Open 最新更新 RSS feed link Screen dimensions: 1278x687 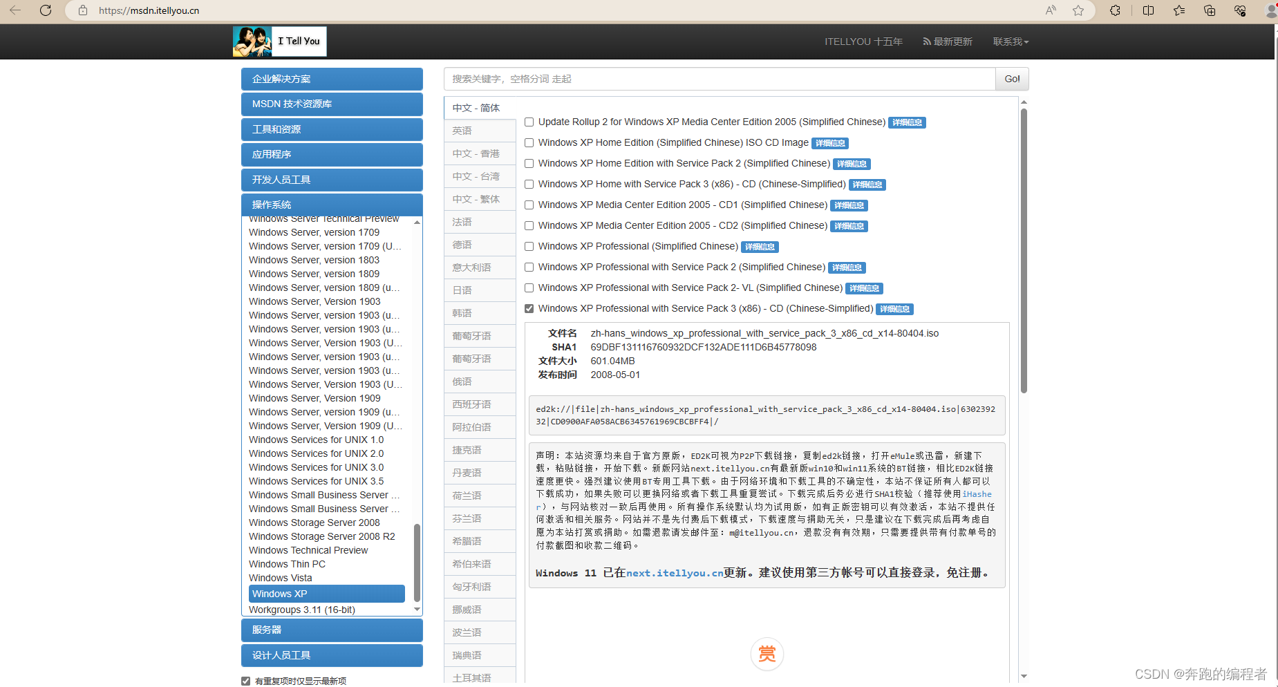pyautogui.click(x=948, y=41)
